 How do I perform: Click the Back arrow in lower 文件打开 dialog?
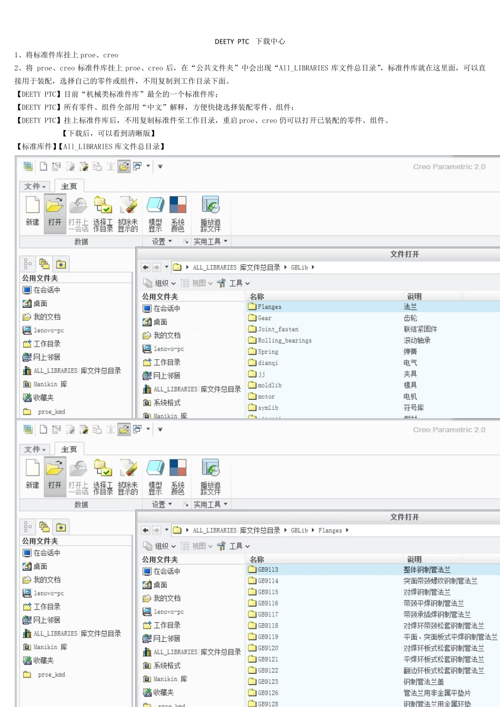point(146,530)
